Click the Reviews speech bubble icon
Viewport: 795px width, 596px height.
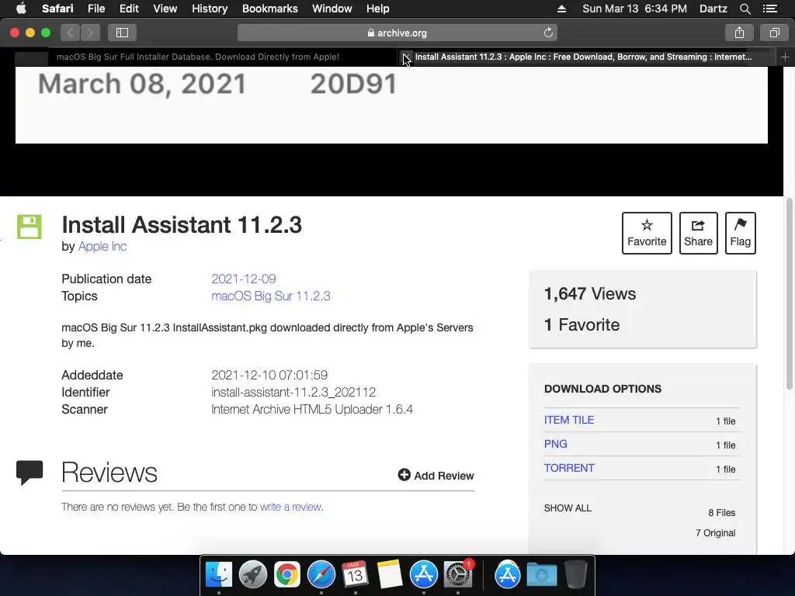point(30,473)
